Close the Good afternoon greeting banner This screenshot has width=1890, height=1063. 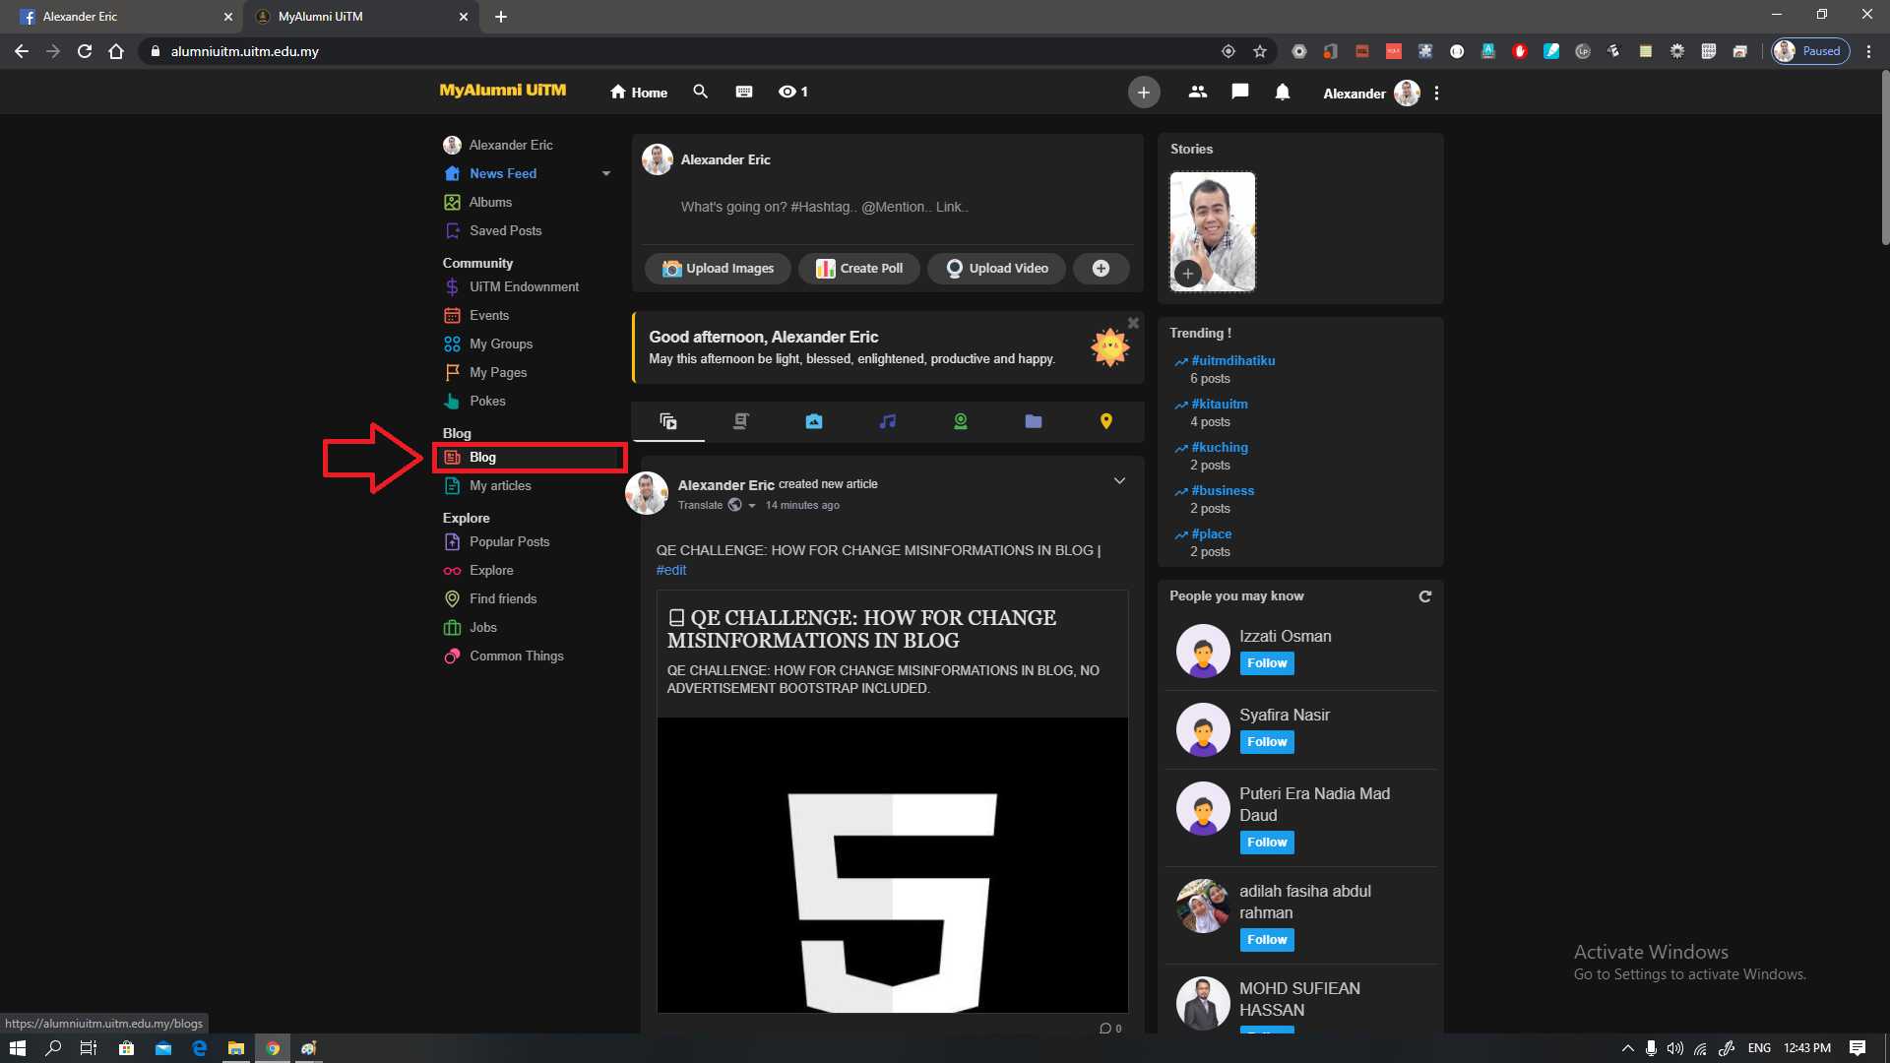(x=1133, y=323)
